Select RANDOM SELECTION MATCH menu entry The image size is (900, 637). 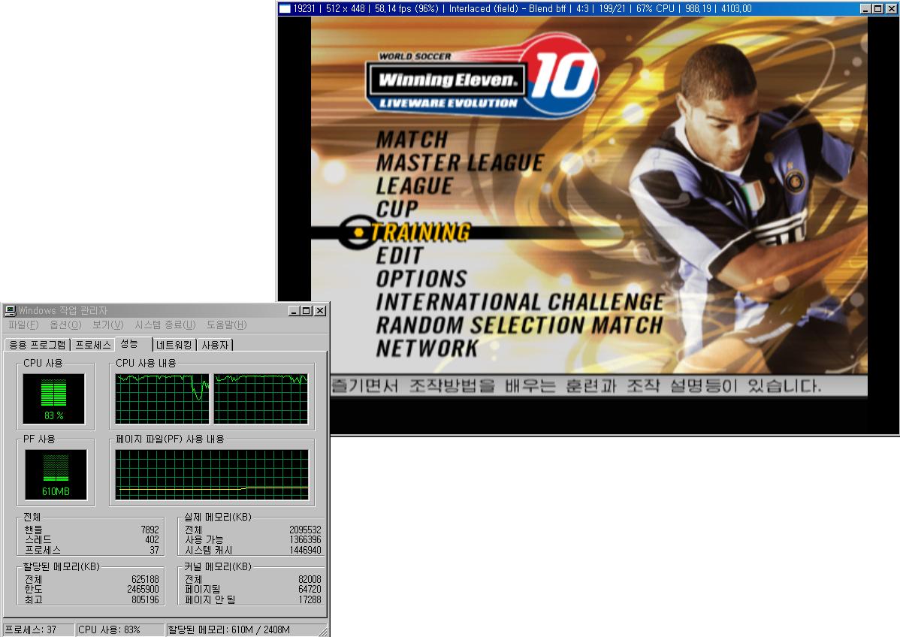(519, 325)
